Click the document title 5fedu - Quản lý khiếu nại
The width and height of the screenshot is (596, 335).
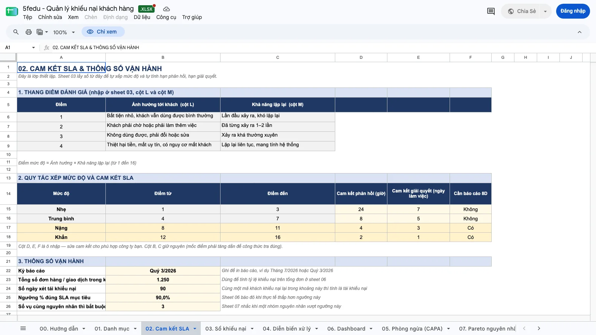click(x=78, y=9)
